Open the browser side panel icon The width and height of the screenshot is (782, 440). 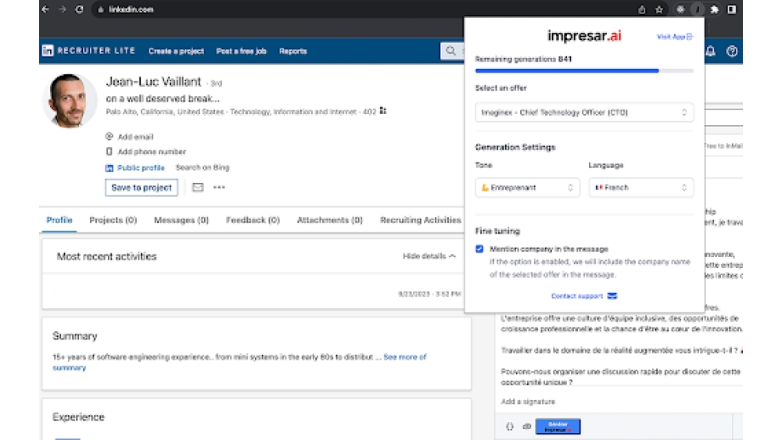(732, 9)
